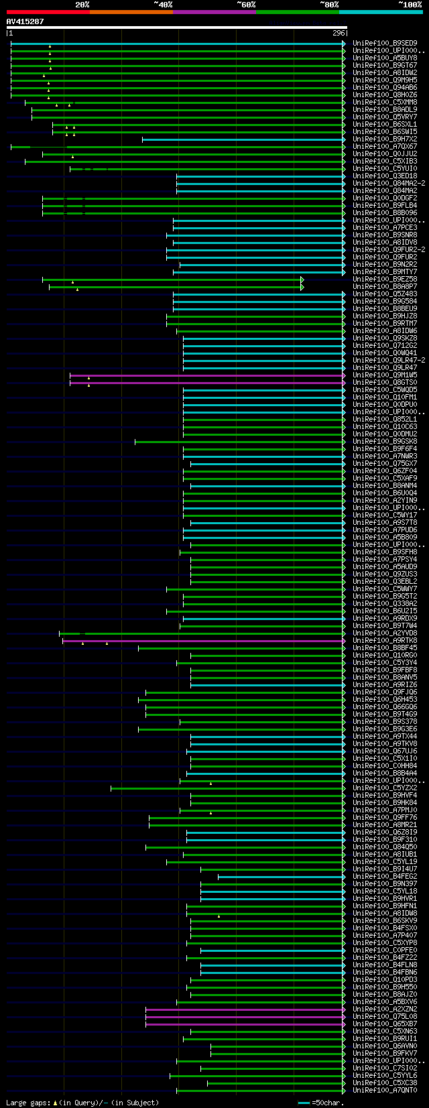Click the red 20% identity legend bar
429x1108 pixels.
[48, 11]
